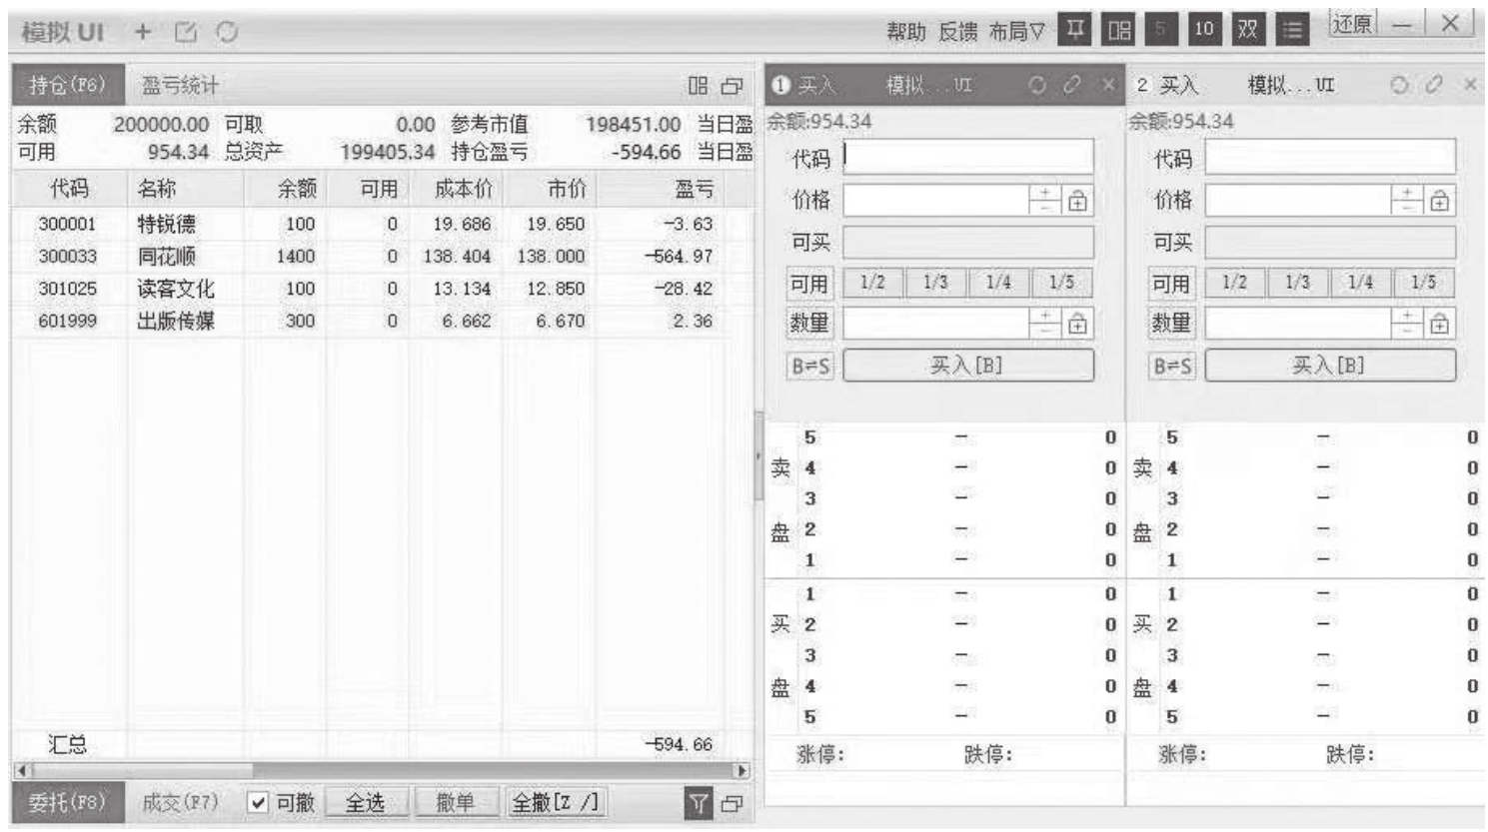Screen dimensions: 1488x832
Task: Click the filter funnel icon in the orders bar
Action: (699, 803)
